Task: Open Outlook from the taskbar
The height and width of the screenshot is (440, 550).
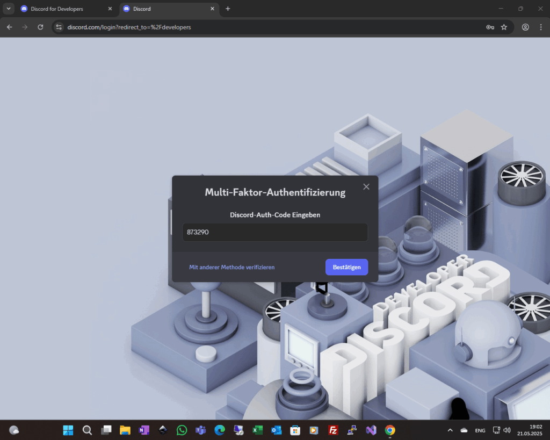Action: [277, 430]
